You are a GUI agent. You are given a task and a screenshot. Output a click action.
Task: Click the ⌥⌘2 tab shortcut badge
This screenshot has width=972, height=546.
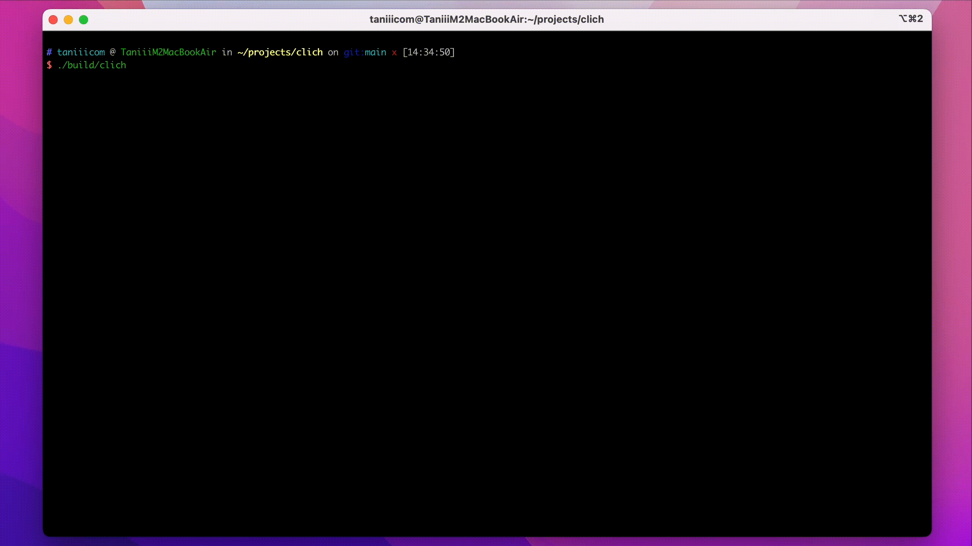[911, 19]
